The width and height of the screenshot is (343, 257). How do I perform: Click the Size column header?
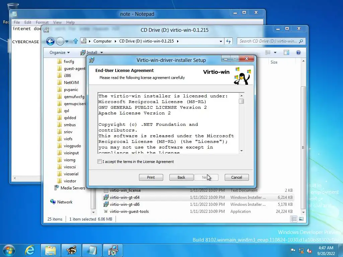point(274,62)
